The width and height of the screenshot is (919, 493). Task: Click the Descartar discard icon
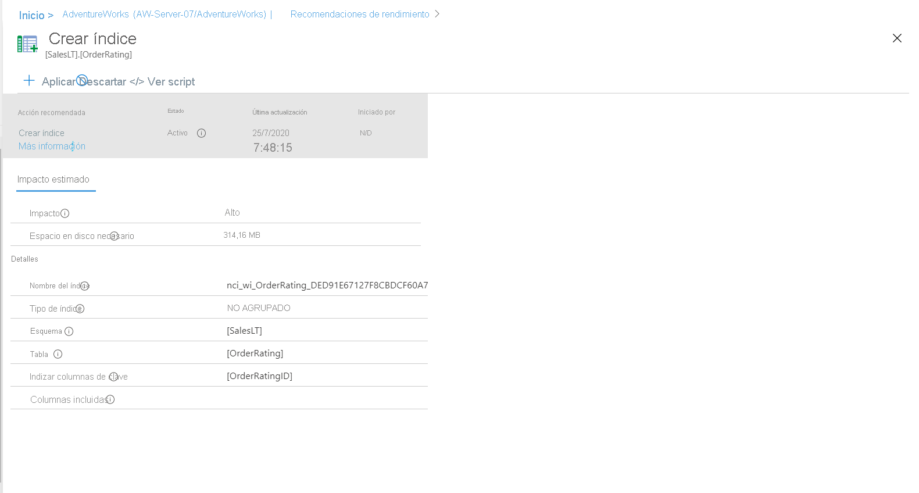coord(82,80)
